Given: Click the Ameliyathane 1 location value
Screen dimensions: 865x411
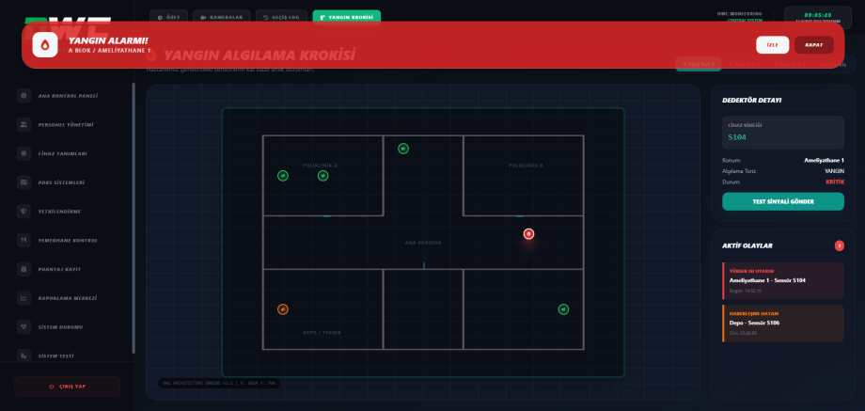Looking at the screenshot, I should click(824, 161).
